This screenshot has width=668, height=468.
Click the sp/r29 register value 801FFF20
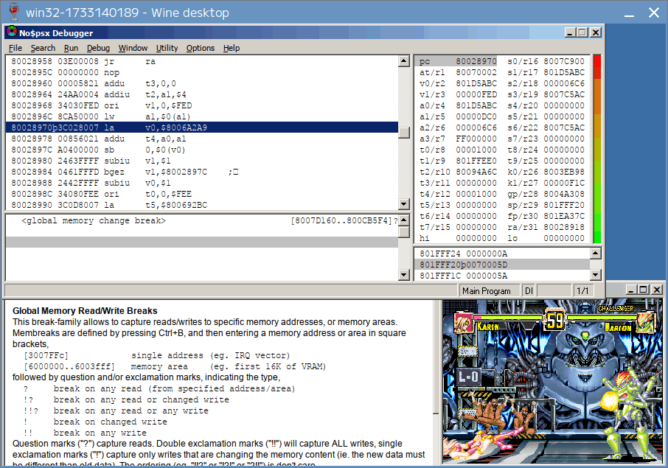564,205
